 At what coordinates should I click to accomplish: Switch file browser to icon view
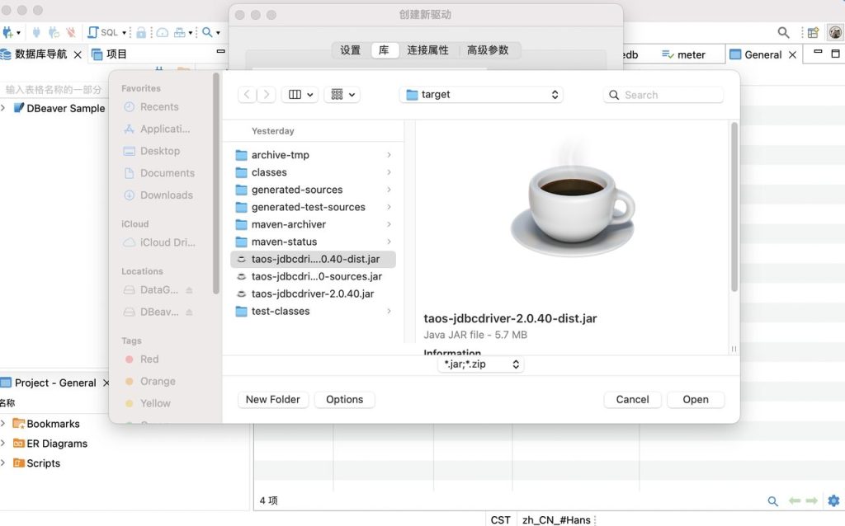click(338, 94)
